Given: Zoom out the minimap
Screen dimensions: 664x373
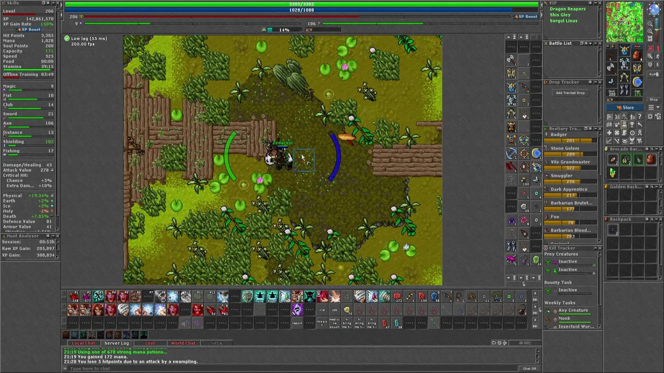Looking at the screenshot, I should pos(650,24).
